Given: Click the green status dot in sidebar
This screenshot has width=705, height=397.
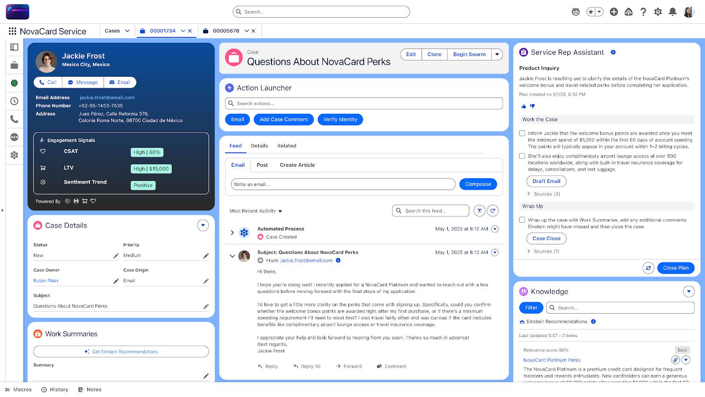Looking at the screenshot, I should pyautogui.click(x=14, y=83).
